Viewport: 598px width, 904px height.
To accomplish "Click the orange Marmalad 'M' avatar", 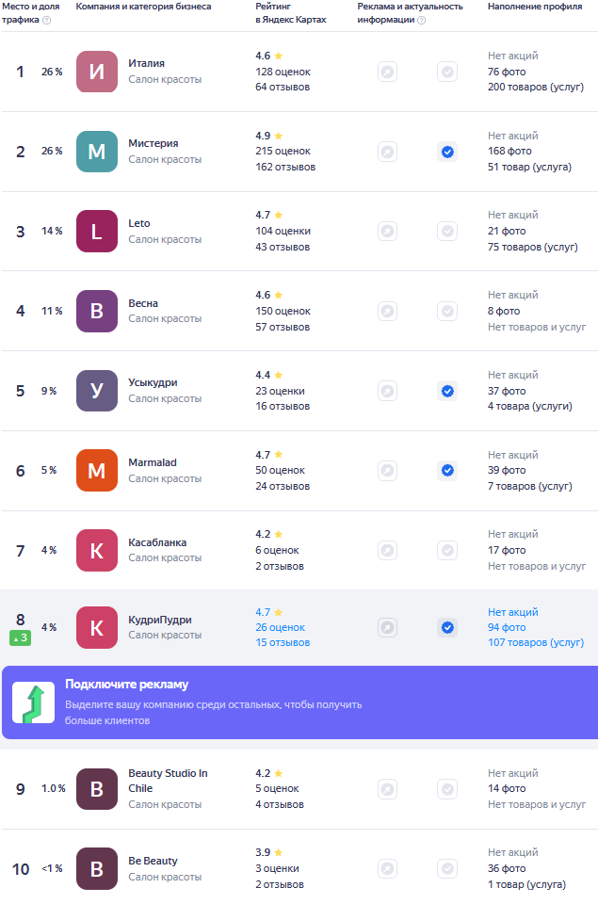I will [97, 471].
